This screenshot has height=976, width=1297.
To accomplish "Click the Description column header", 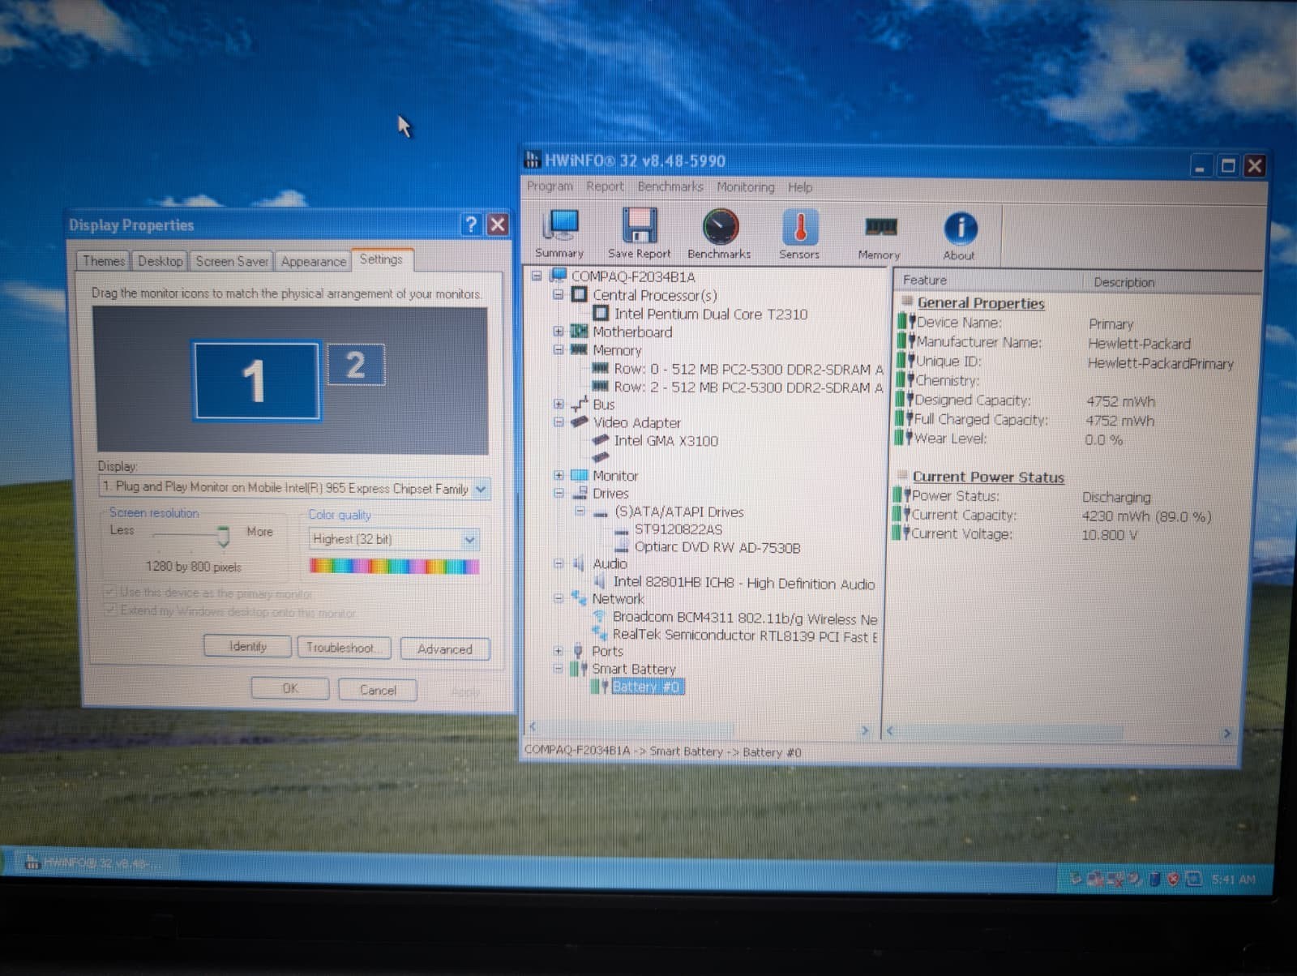I will point(1171,281).
